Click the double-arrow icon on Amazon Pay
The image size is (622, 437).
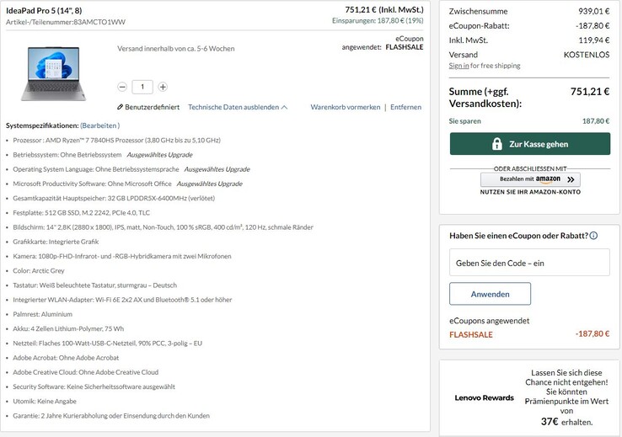click(571, 179)
